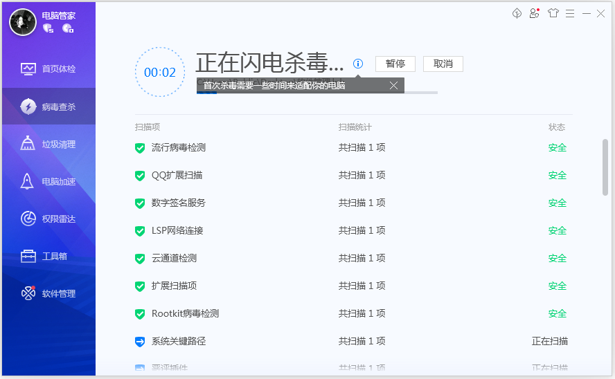The width and height of the screenshot is (615, 379).
Task: Click the scan progress bar
Action: [317, 93]
